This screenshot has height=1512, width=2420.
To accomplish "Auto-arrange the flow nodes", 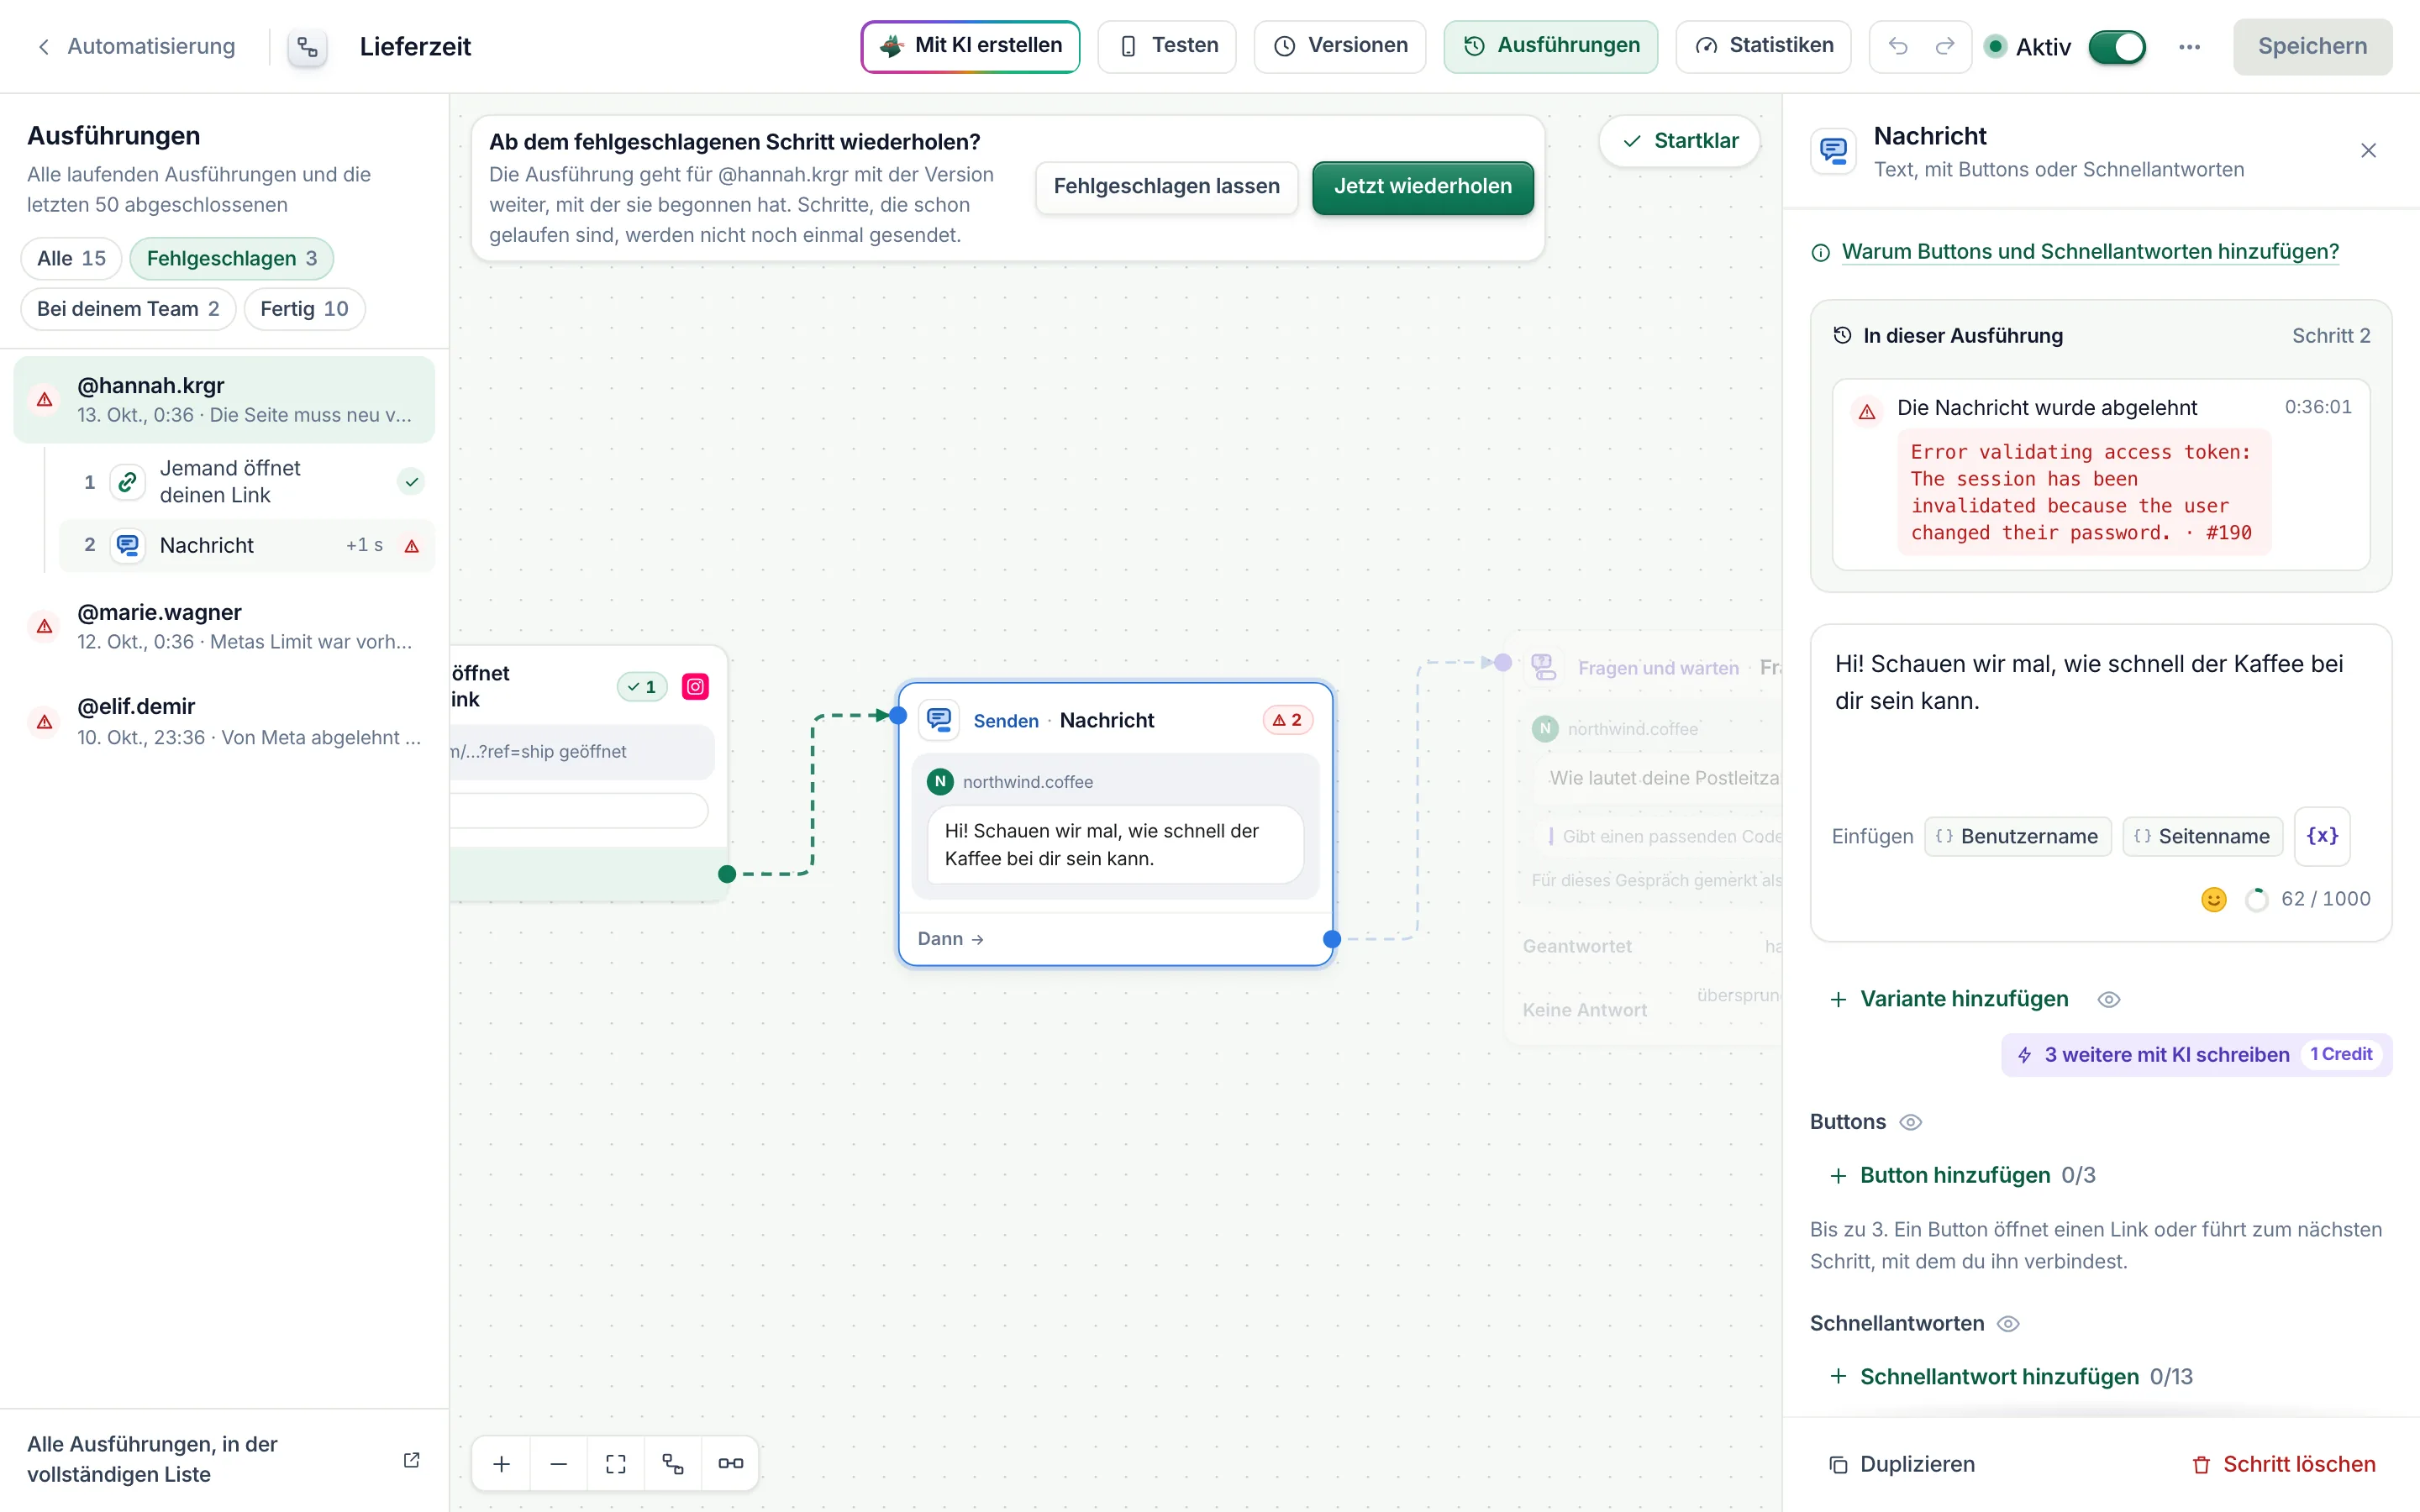I will (x=673, y=1463).
